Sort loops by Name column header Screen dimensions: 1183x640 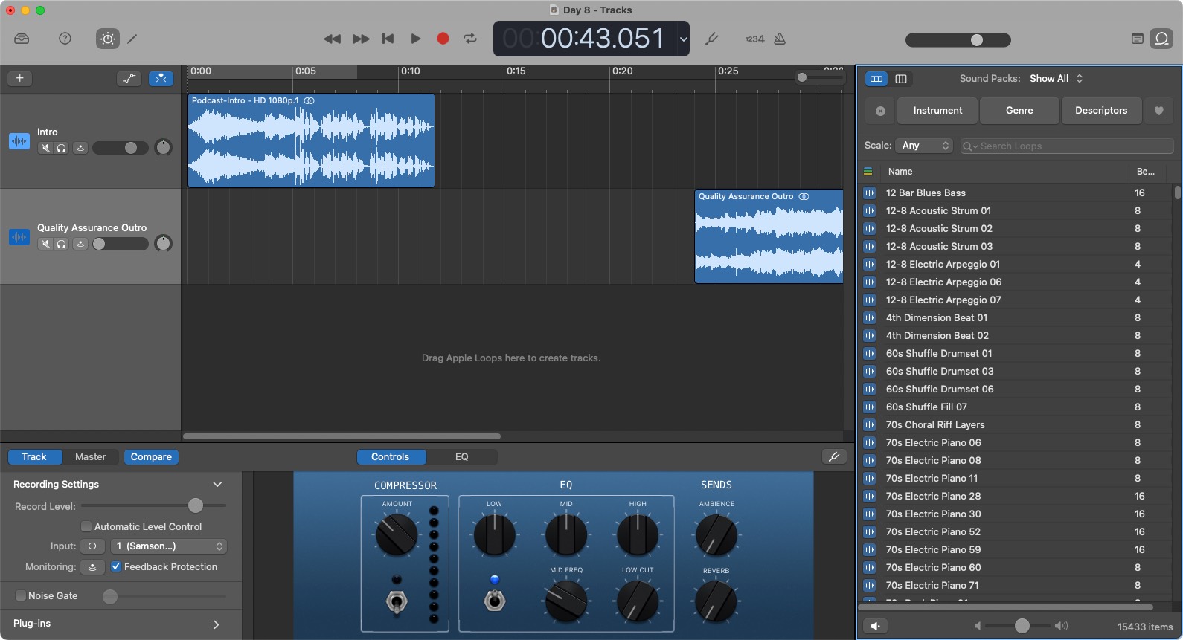click(1004, 172)
